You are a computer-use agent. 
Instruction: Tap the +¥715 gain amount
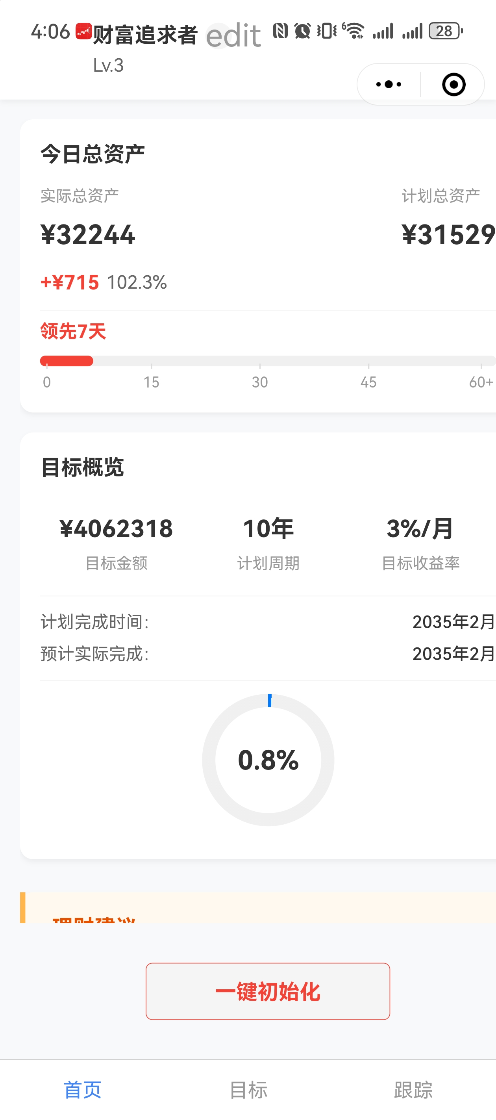(70, 282)
